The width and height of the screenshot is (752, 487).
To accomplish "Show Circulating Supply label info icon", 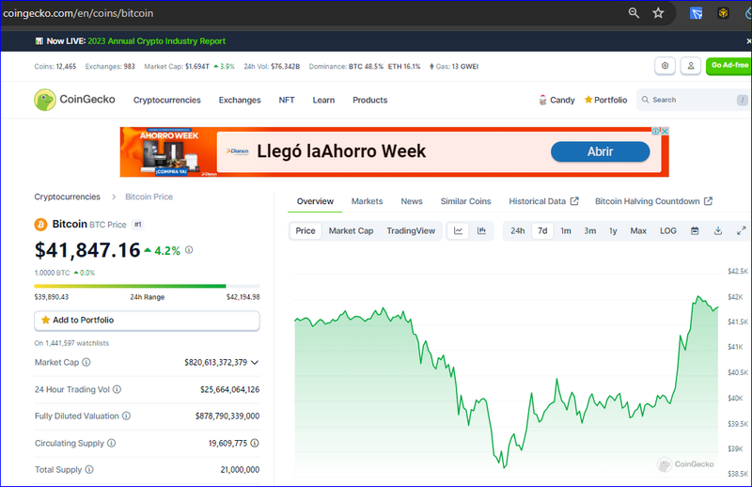I will click(111, 443).
